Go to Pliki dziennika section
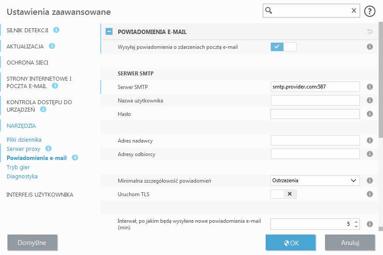383x255 pixels. pyautogui.click(x=24, y=139)
